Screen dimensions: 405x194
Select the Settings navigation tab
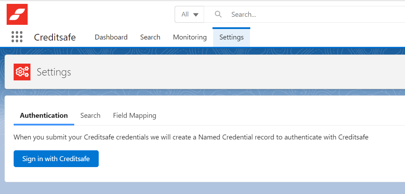pyautogui.click(x=231, y=37)
